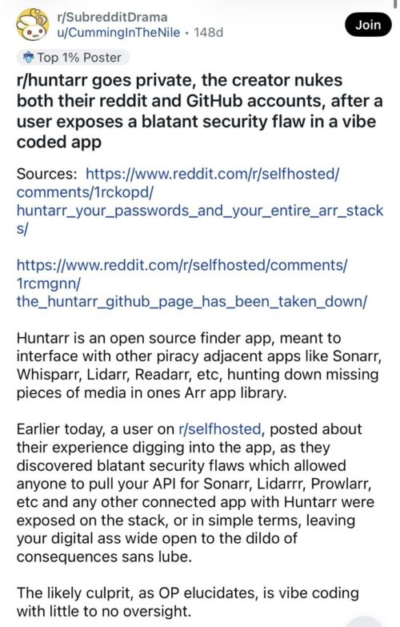Visit the inline r/selfhosted subreddit link
400x627 pixels.
pos(220,429)
